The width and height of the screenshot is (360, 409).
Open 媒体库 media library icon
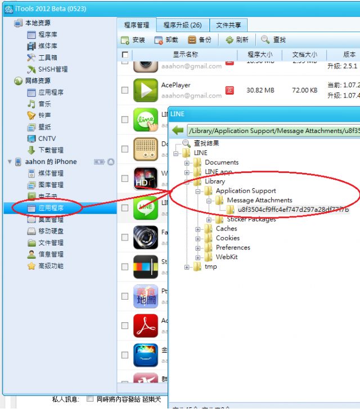tap(31, 46)
